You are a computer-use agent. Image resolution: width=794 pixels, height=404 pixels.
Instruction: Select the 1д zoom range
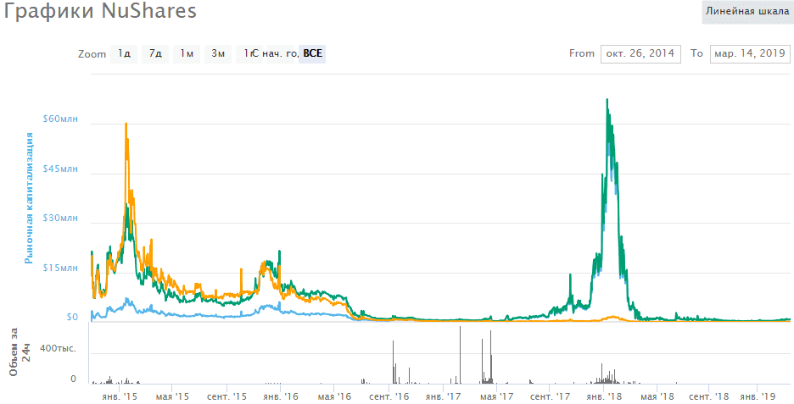(124, 53)
